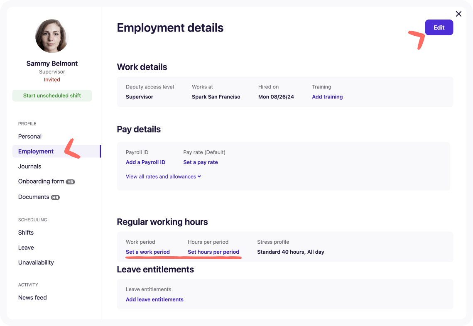Go to Unavailability
The height and width of the screenshot is (326, 473).
[36, 262]
